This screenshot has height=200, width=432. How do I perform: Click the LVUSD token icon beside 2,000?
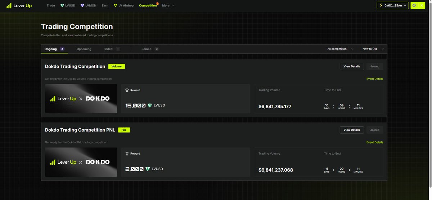pyautogui.click(x=148, y=169)
